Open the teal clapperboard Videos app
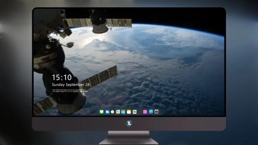Viewport: 258px width, 145px height. coord(123,112)
